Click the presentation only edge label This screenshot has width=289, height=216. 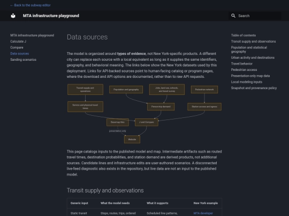pyautogui.click(x=118, y=131)
